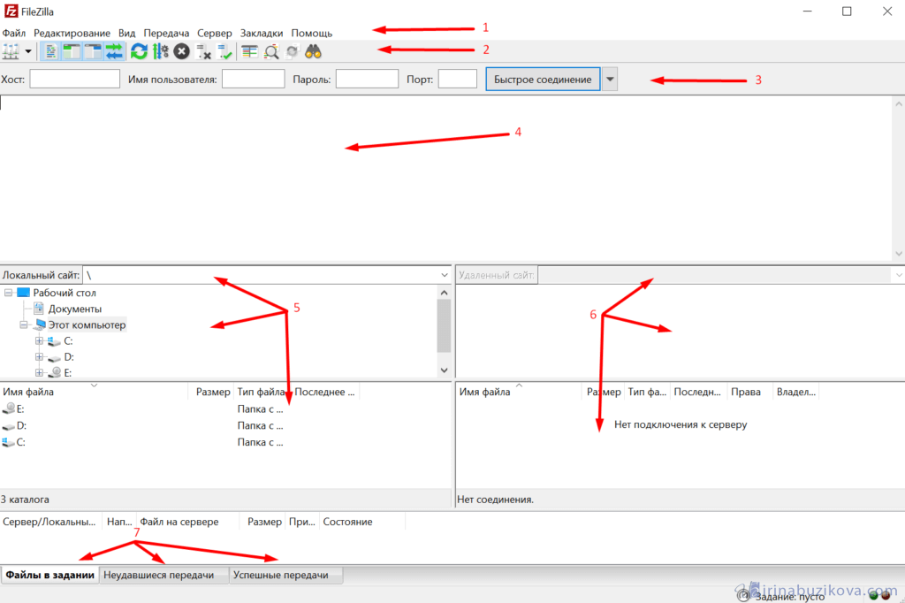This screenshot has height=603, width=905.
Task: Open the directory listing filters icon
Action: (x=250, y=51)
